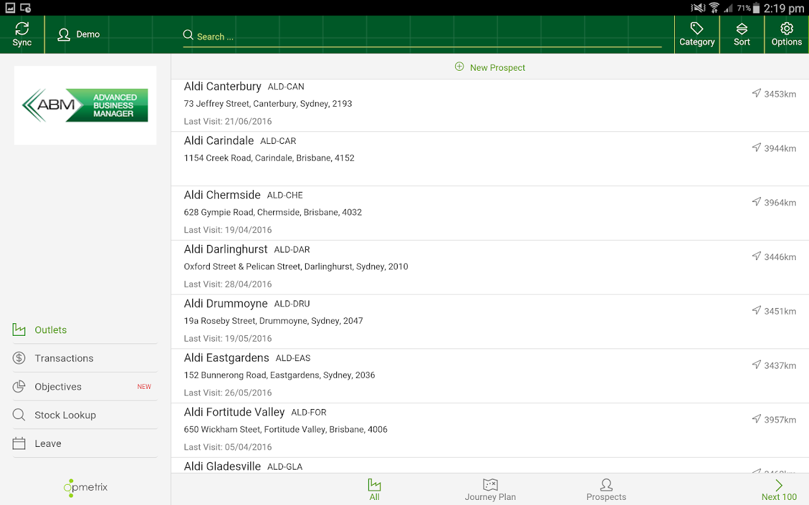Image resolution: width=809 pixels, height=505 pixels.
Task: Open the Sort layers icon
Action: tap(742, 29)
